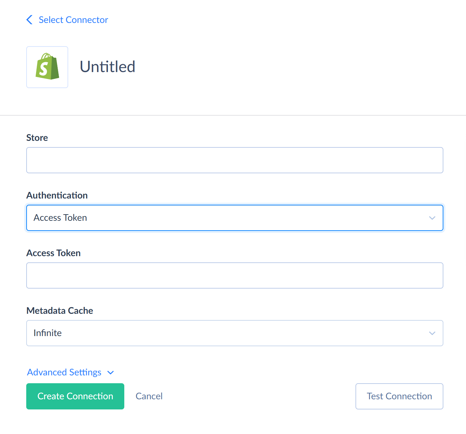This screenshot has height=434, width=466.
Task: Cancel the connector setup
Action: pos(149,396)
